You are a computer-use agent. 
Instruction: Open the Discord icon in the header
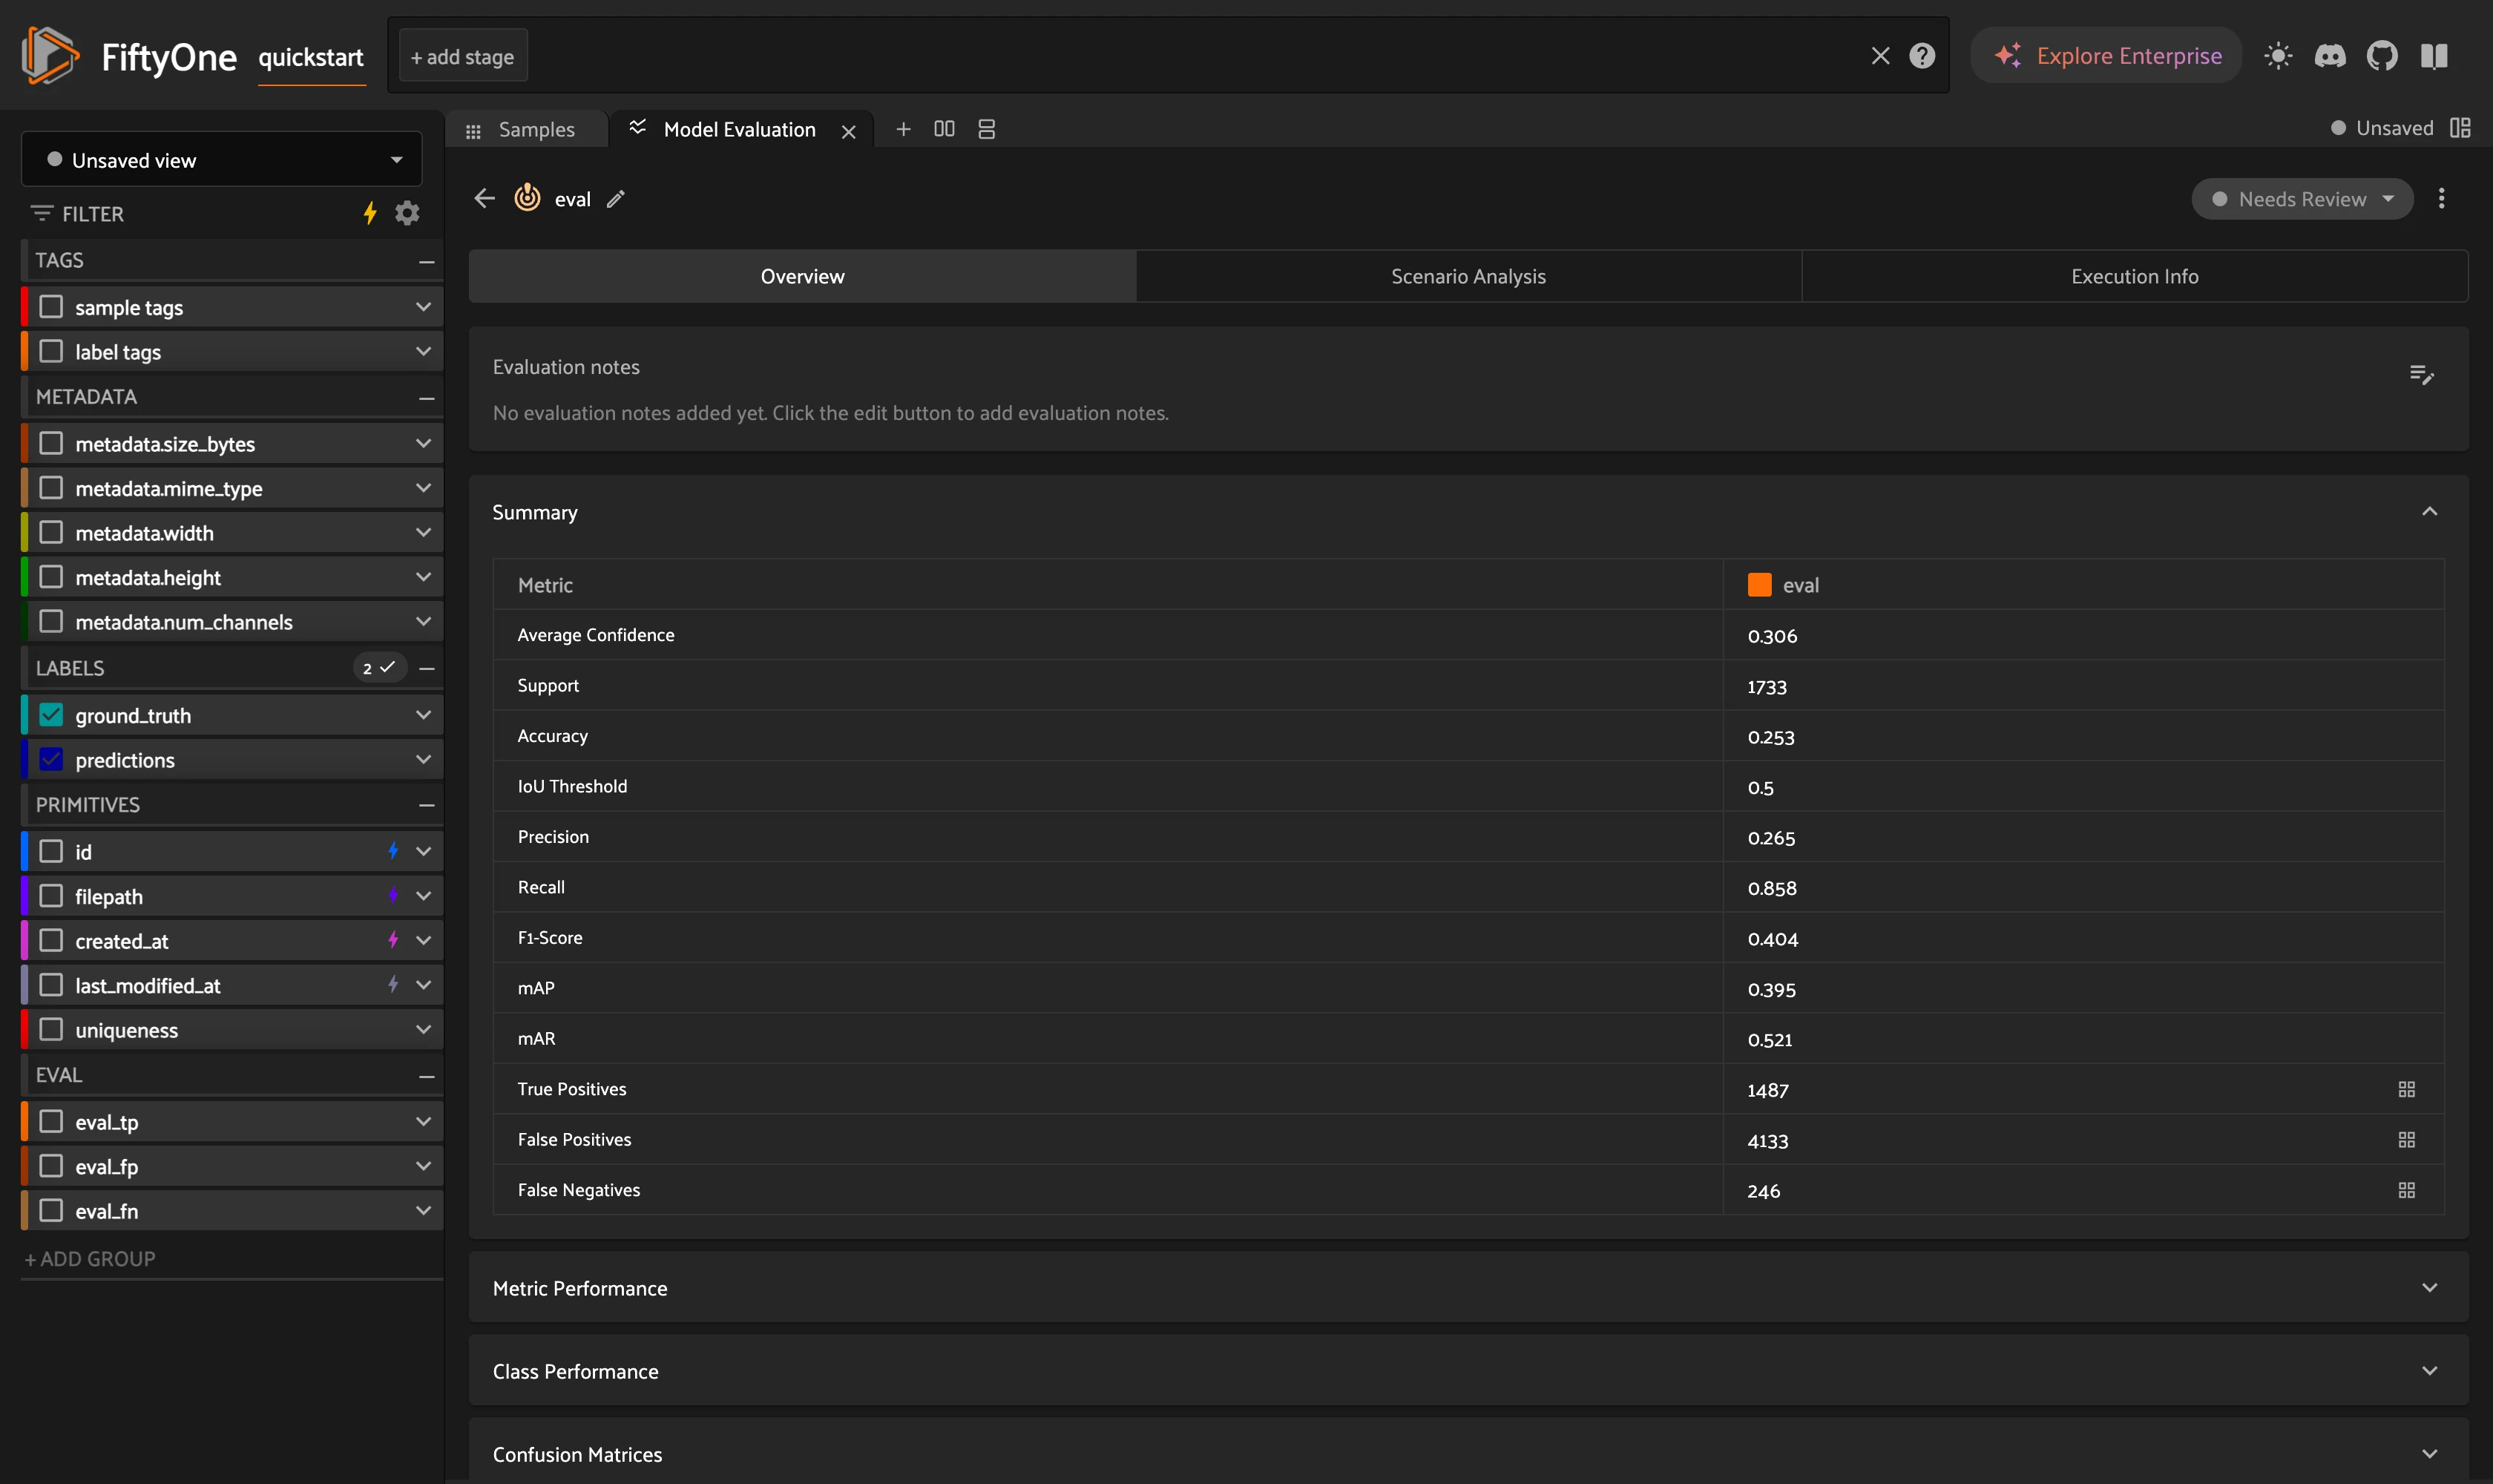(2330, 56)
